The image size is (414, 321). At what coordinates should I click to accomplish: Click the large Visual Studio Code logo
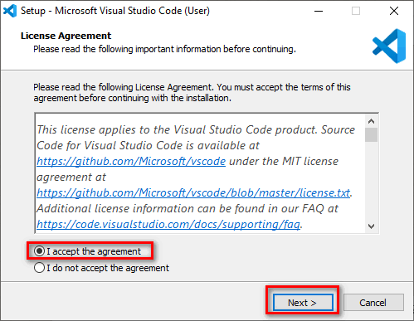(389, 46)
